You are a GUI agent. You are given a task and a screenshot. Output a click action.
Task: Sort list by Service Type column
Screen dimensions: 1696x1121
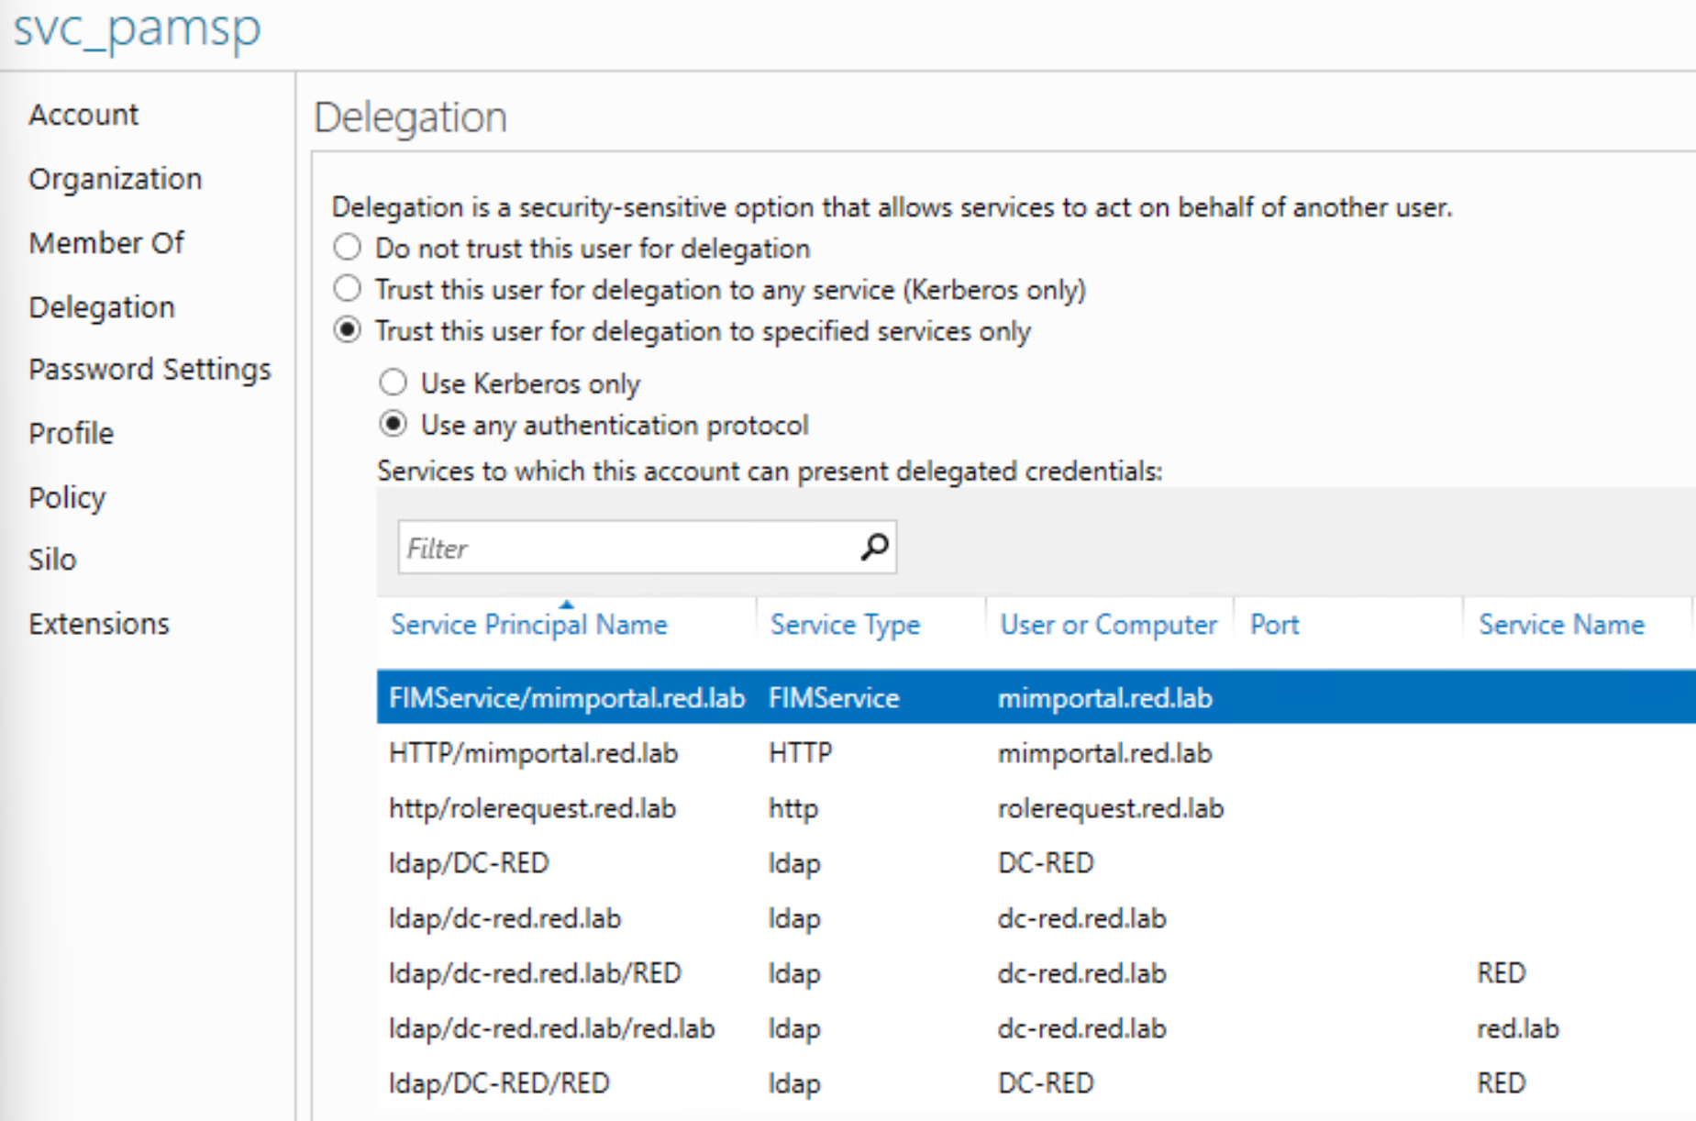point(844,625)
